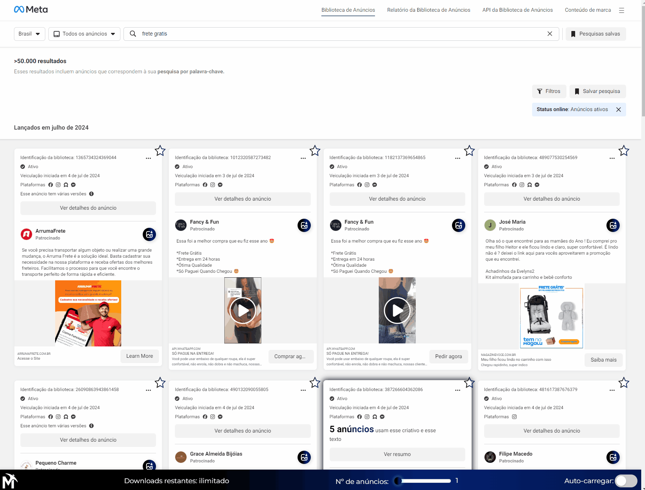Open the Brasil country dropdown

coord(29,34)
